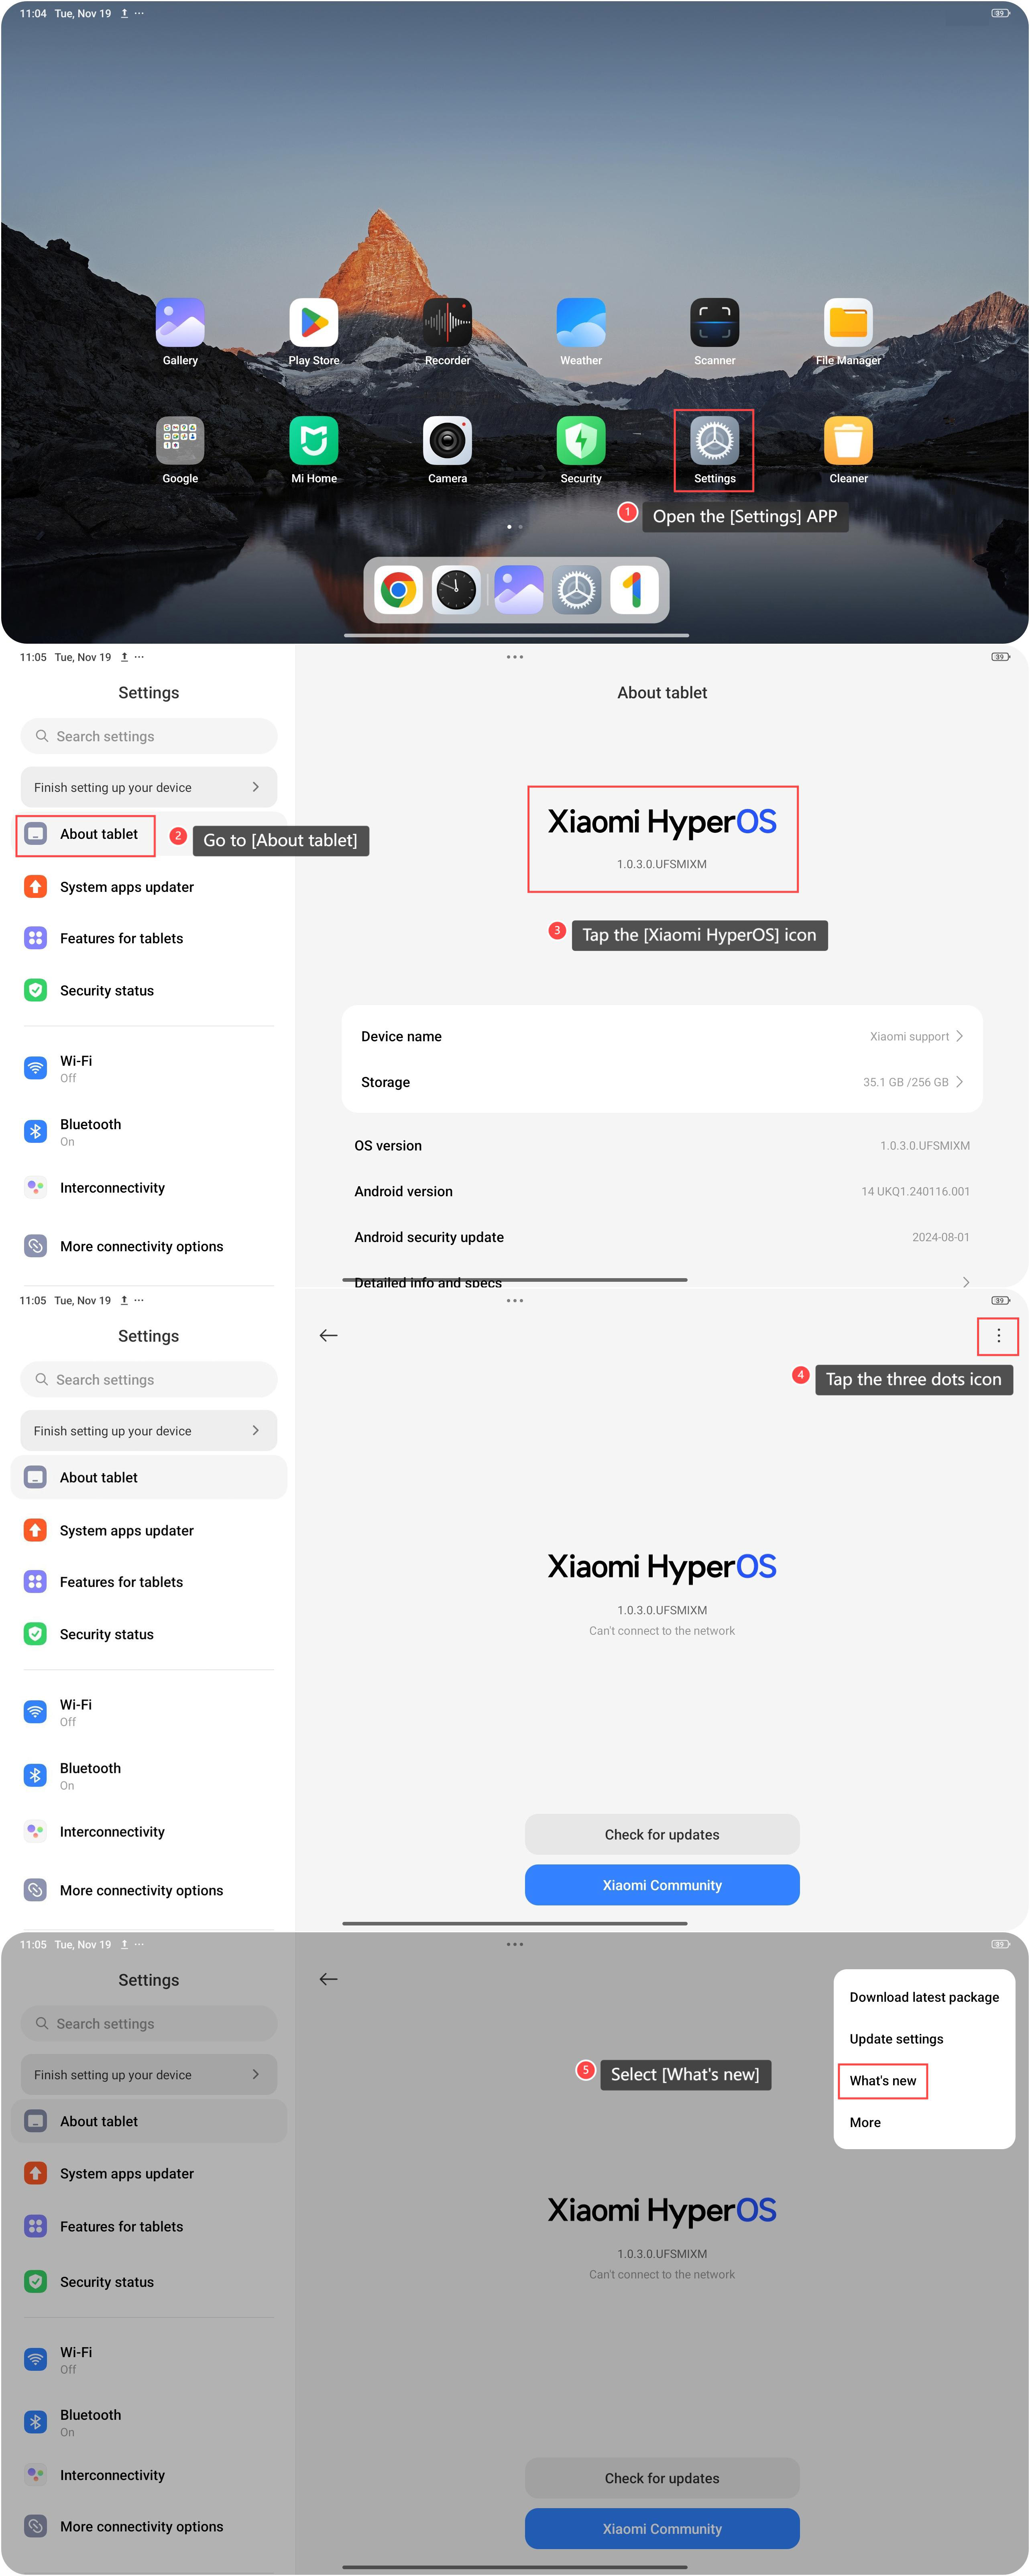Open Chrome from the dock
This screenshot has height=2576, width=1030.
[x=398, y=590]
